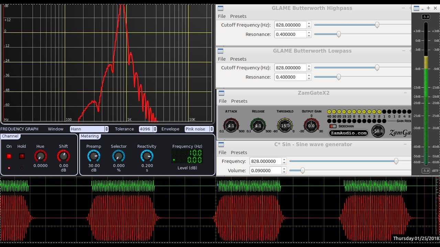
Task: Click the Frequency/Level LED readout
Action: [x=187, y=156]
